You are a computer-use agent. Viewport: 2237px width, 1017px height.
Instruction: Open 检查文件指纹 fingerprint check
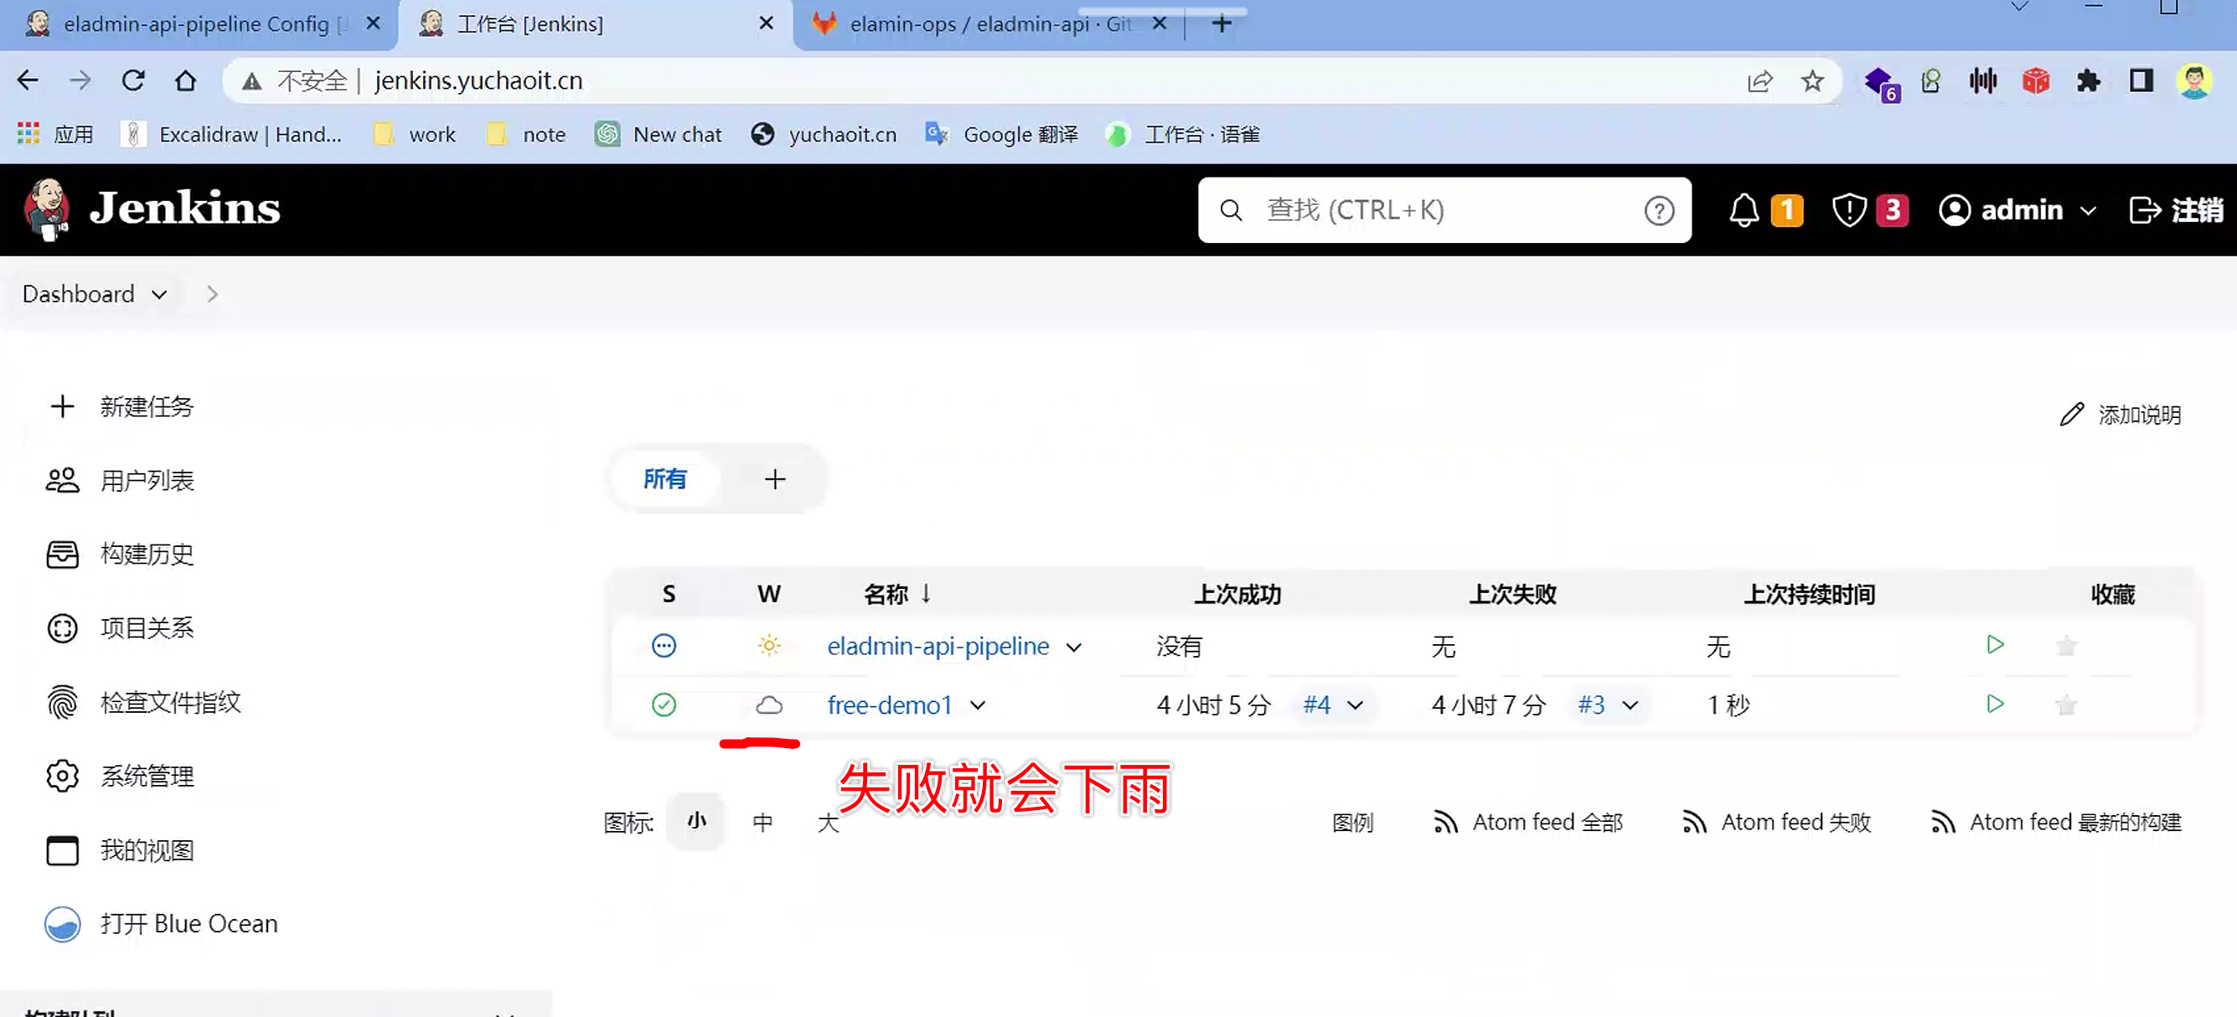170,702
